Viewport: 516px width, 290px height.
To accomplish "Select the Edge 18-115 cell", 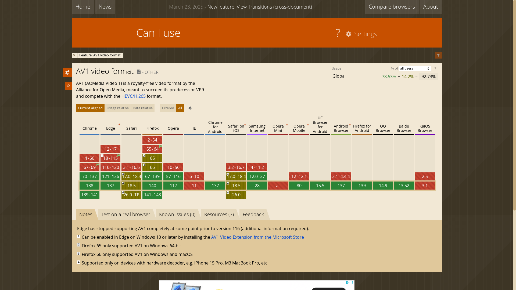I will 110,158.
